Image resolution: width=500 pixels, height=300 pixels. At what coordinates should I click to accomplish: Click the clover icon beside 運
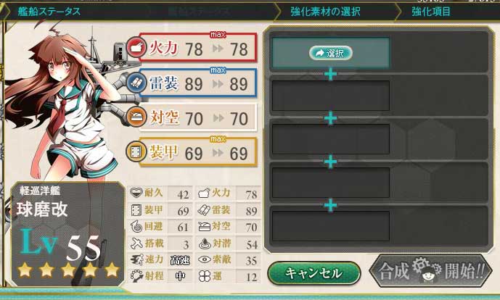[x=204, y=276]
